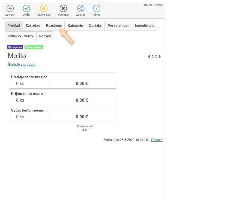The width and height of the screenshot is (225, 207).
Task: Share via the Zdieľať icon
Action: click(81, 9)
